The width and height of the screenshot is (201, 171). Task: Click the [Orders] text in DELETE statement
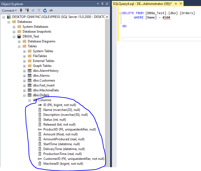coord(187,13)
